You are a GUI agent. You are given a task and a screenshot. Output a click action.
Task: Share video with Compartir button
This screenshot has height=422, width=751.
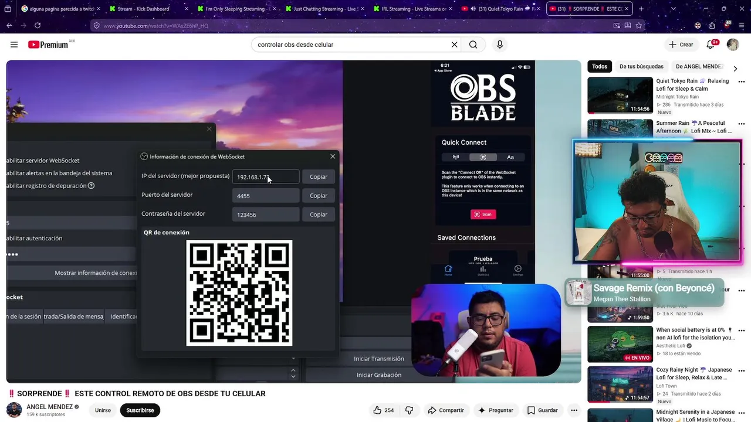click(446, 410)
